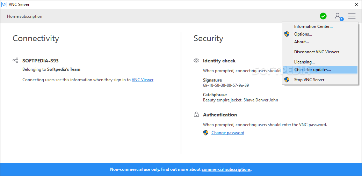Click the Connectivity heading
Screen dimensions: 362x176
coord(36,38)
